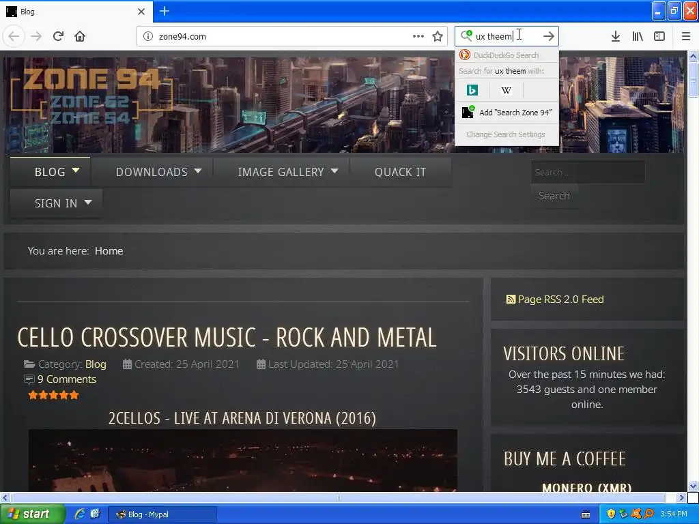The height and width of the screenshot is (524, 699).
Task: Launch Internet Explorer from quick launch
Action: click(x=80, y=514)
